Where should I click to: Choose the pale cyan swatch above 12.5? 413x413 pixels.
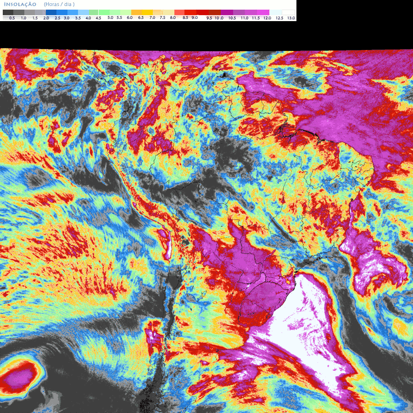(275, 12)
